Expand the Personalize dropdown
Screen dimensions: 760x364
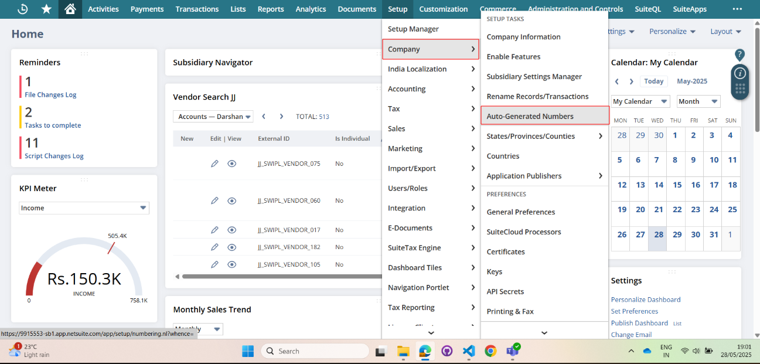coord(672,32)
